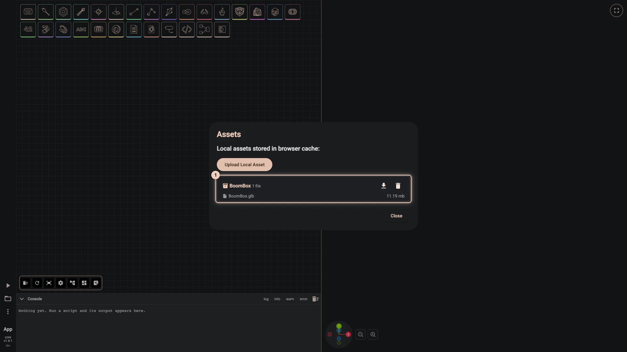
Task: Click the 3D glasses node icon
Action: 204,12
